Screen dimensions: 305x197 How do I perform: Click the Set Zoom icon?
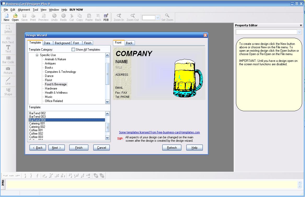click(x=167, y=17)
